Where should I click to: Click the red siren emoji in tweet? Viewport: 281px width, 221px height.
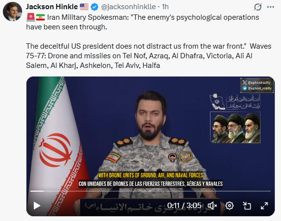click(x=31, y=17)
